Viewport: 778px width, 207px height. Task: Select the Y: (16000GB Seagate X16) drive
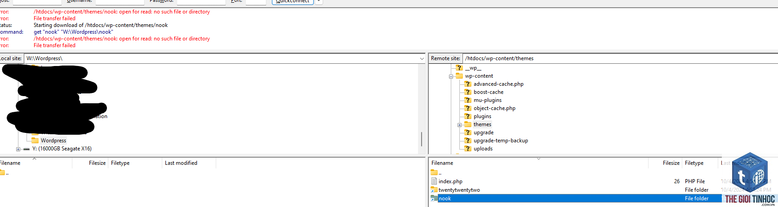click(x=62, y=149)
